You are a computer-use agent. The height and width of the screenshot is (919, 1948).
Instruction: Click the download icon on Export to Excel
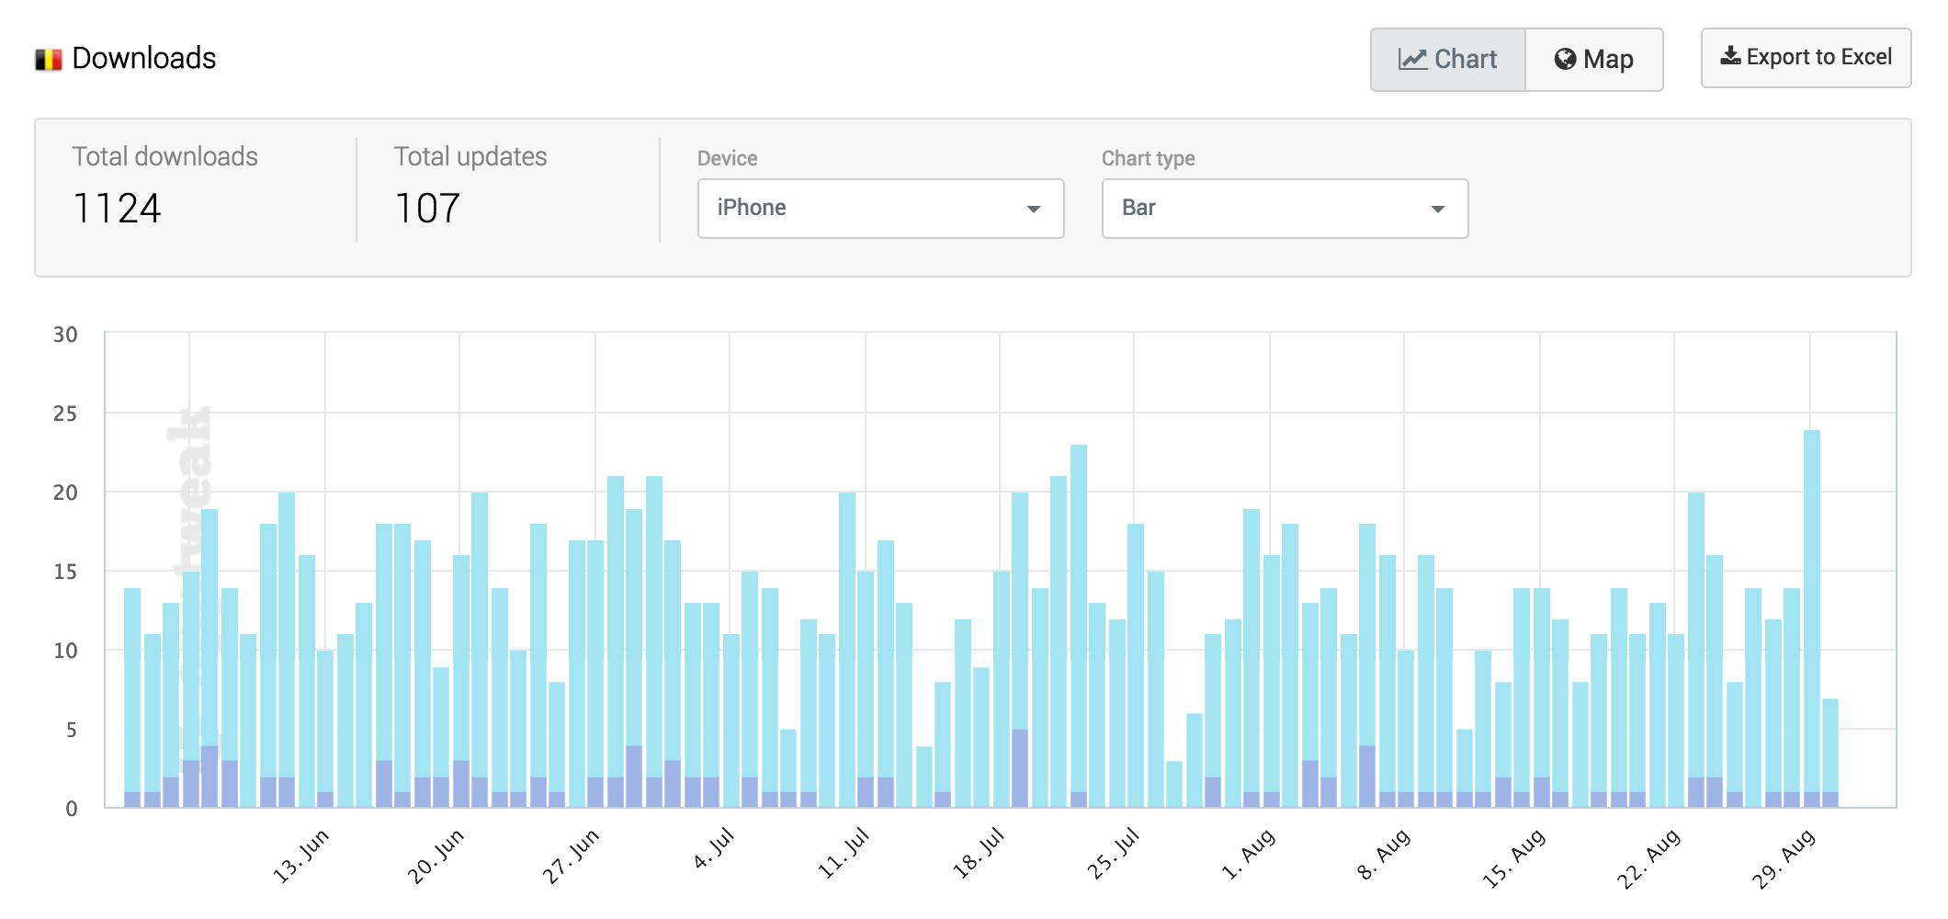pyautogui.click(x=1730, y=57)
